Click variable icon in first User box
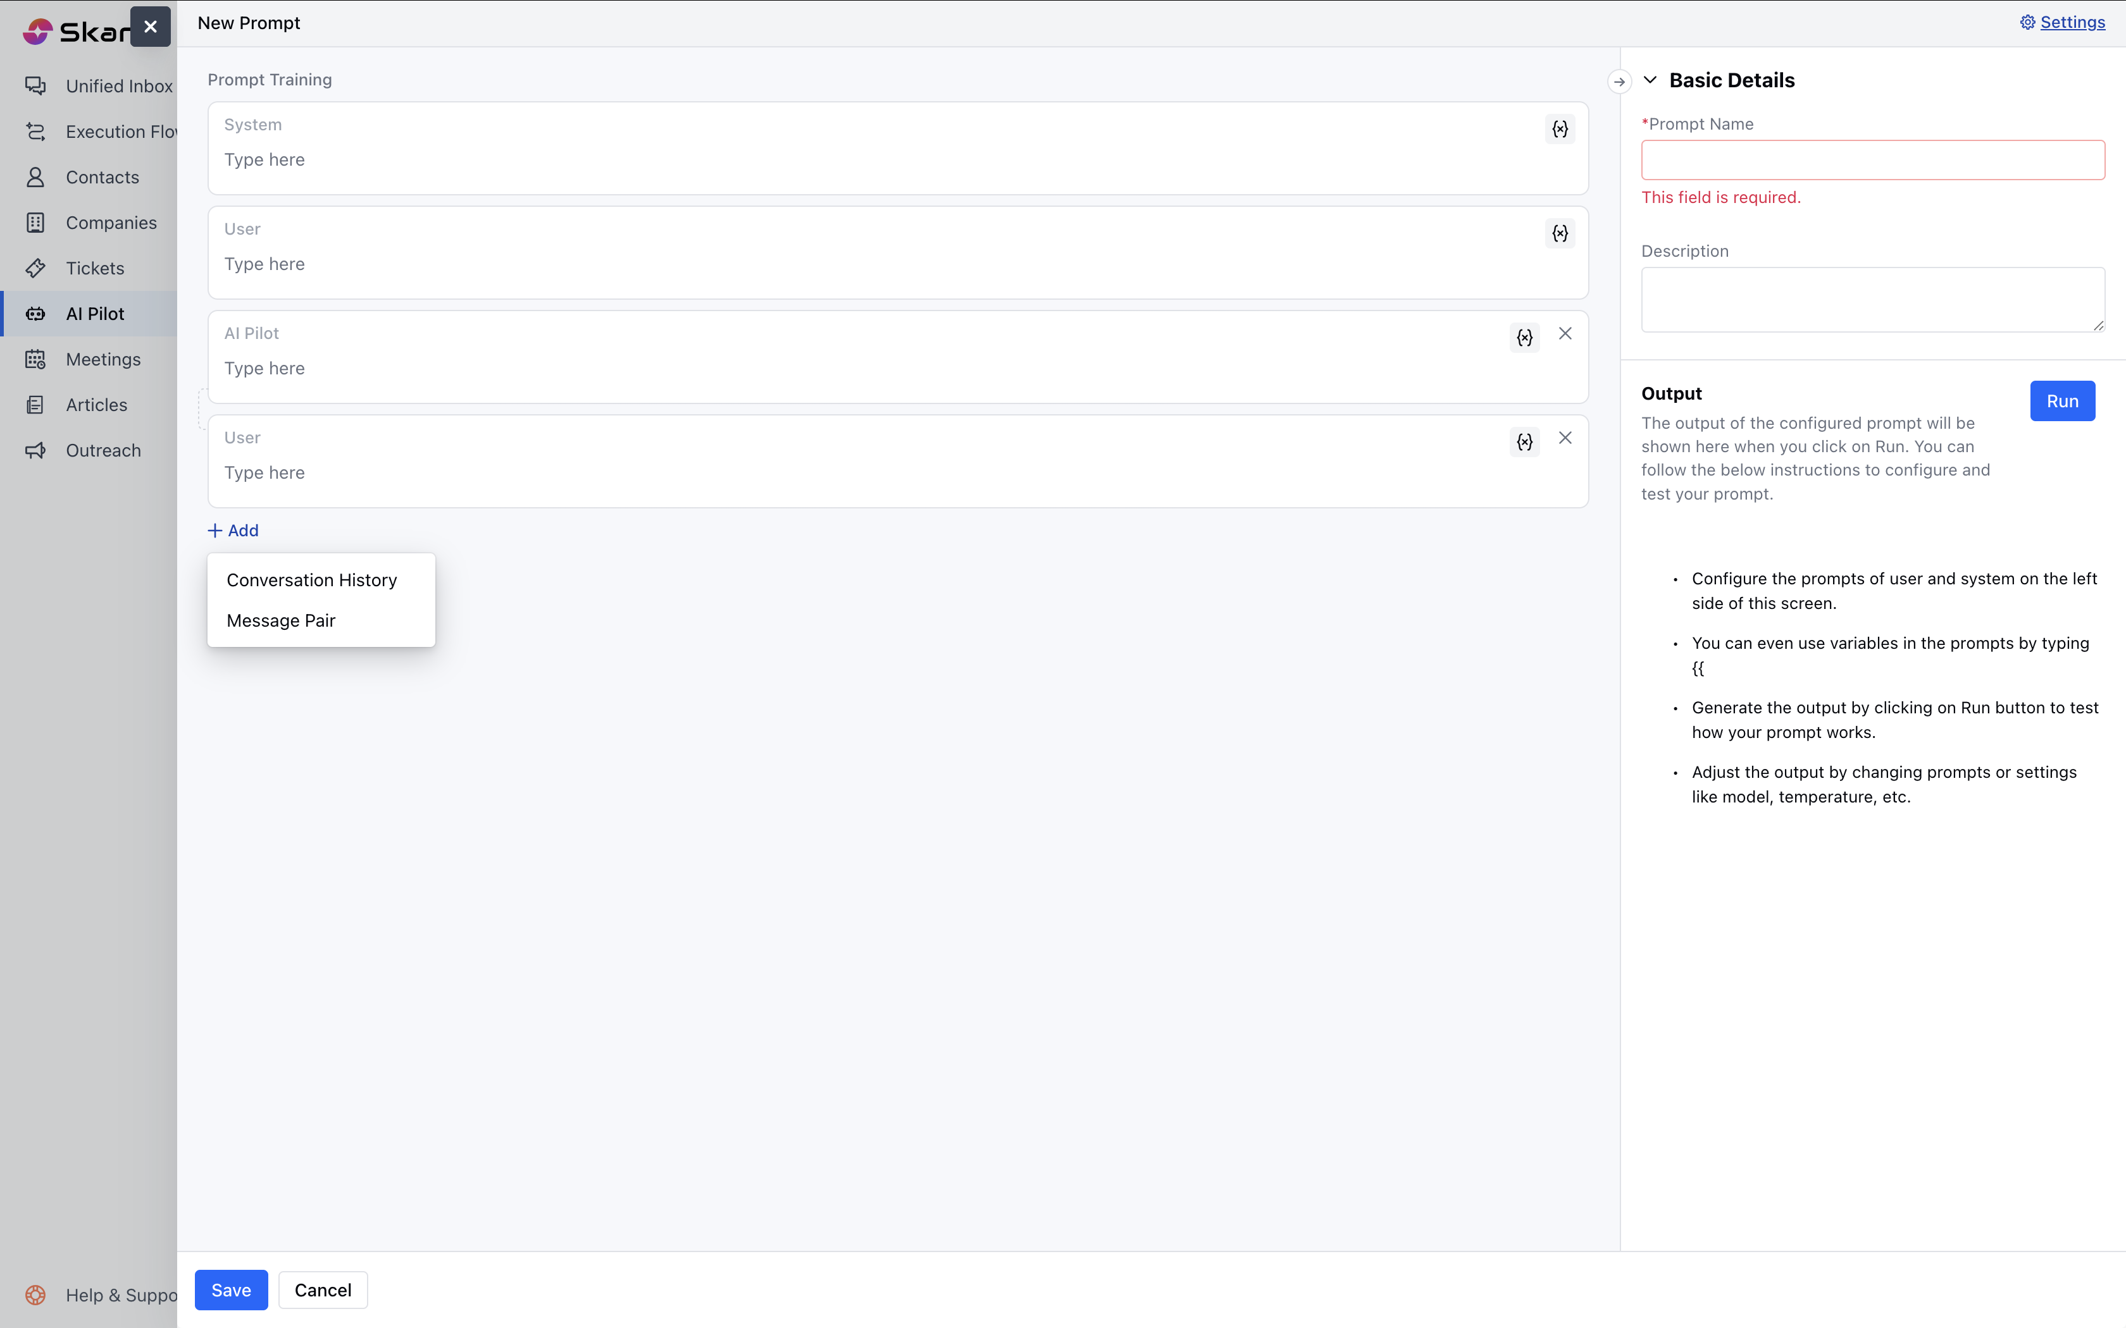The width and height of the screenshot is (2126, 1328). [x=1559, y=233]
